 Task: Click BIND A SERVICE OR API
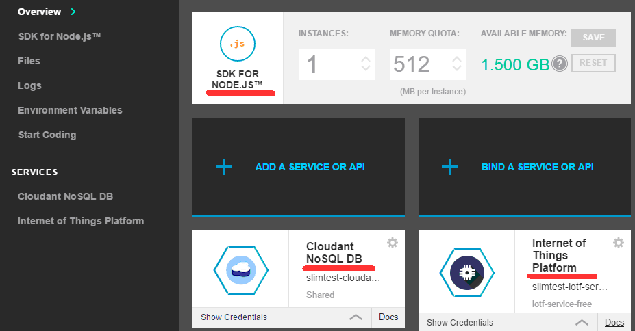(538, 167)
